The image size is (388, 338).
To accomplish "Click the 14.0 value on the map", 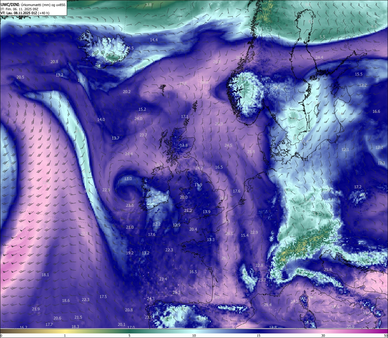I will (101, 120).
